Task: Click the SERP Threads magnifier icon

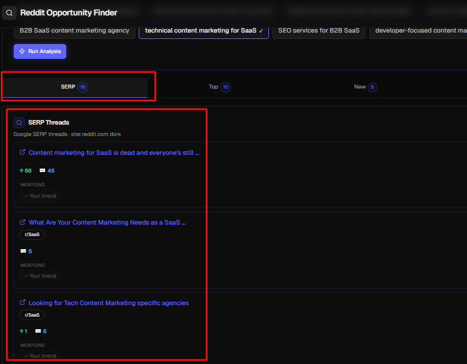Action: [19, 122]
